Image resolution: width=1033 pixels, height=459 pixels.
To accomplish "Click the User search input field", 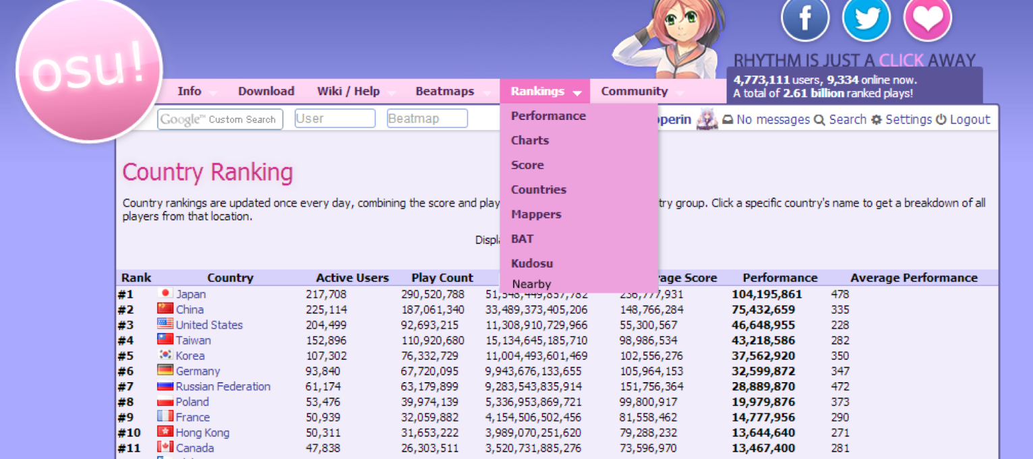I will 334,119.
